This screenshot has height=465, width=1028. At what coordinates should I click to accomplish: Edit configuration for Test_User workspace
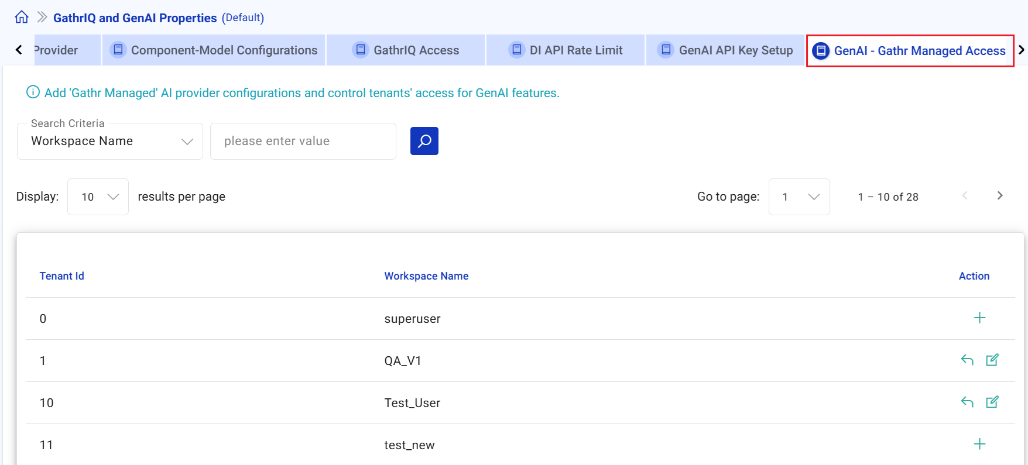[x=992, y=402]
